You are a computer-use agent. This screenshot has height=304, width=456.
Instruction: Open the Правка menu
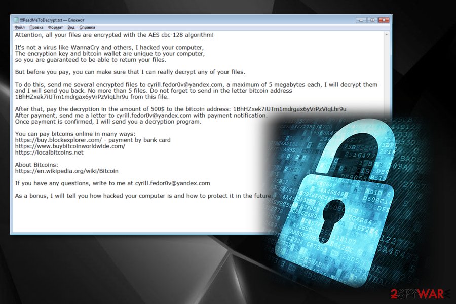pyautogui.click(x=36, y=27)
